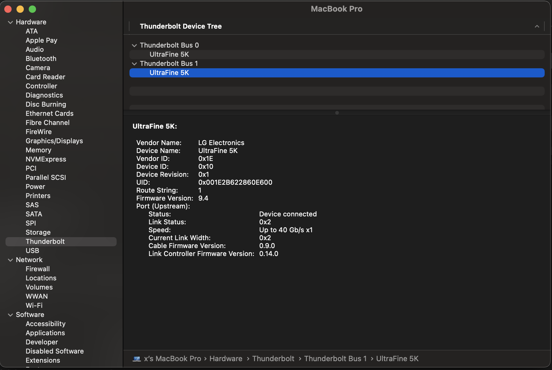Click the Device connected status value
Viewport: 552px width, 370px height.
point(288,214)
